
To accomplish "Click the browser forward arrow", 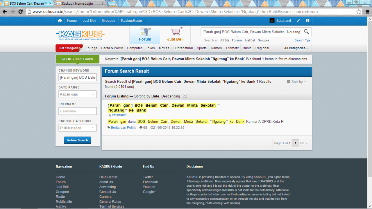I will tap(12, 12).
